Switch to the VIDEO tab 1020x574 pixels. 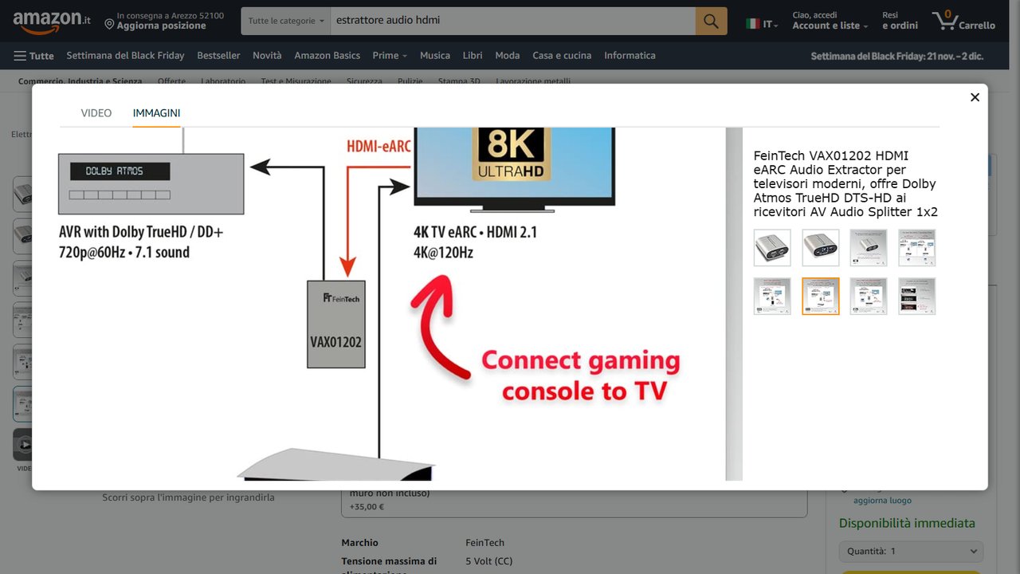(x=96, y=113)
